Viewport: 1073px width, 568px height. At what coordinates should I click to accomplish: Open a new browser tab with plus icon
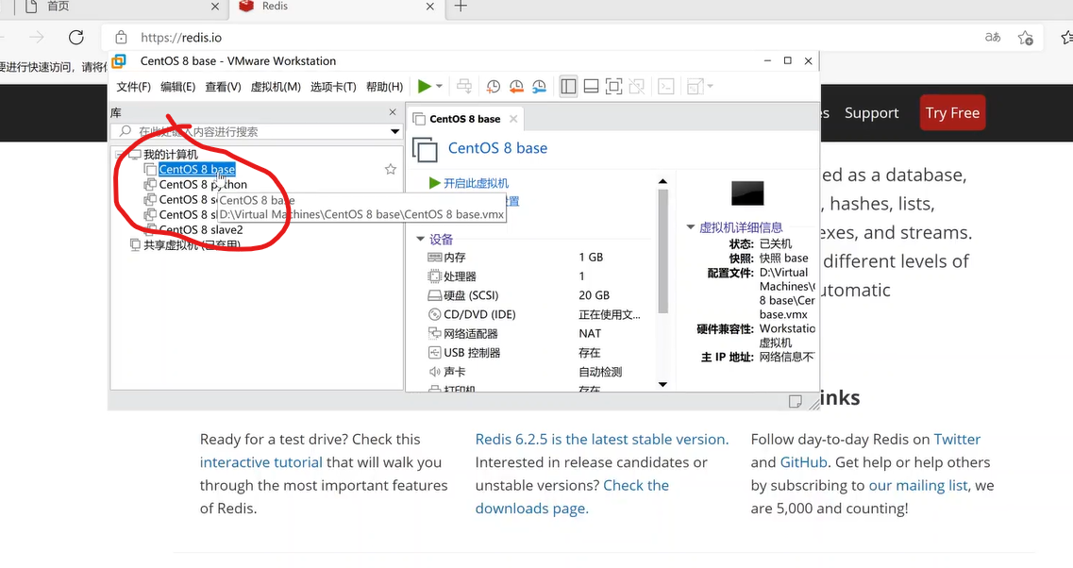tap(461, 7)
